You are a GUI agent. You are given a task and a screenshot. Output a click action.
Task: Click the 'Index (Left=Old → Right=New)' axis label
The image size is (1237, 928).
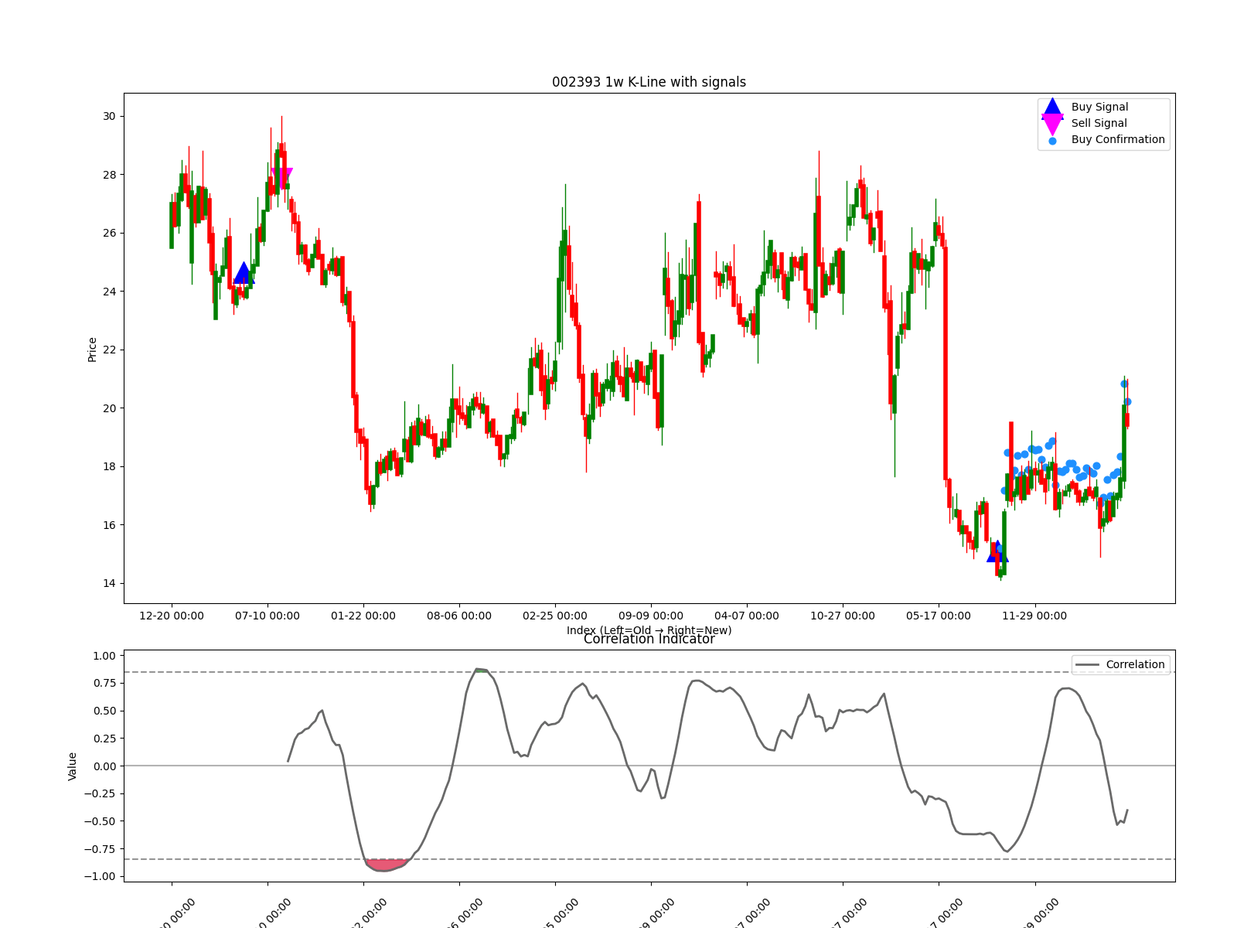click(649, 629)
